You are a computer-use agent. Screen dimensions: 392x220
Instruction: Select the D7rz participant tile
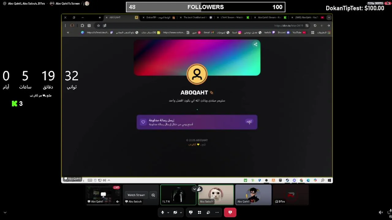click(291, 195)
